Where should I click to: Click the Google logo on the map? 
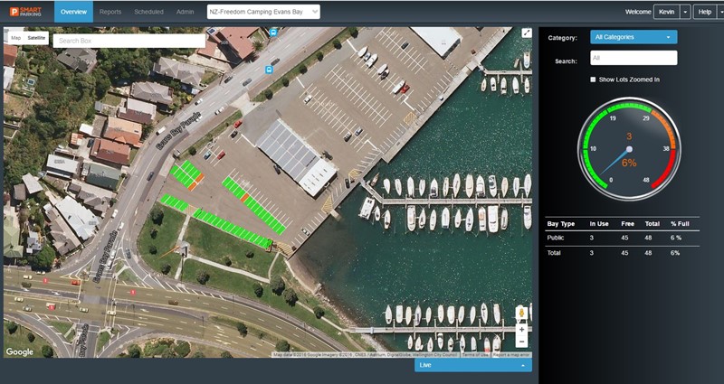19,351
